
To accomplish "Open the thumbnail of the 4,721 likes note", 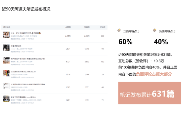I will click(6, 60).
